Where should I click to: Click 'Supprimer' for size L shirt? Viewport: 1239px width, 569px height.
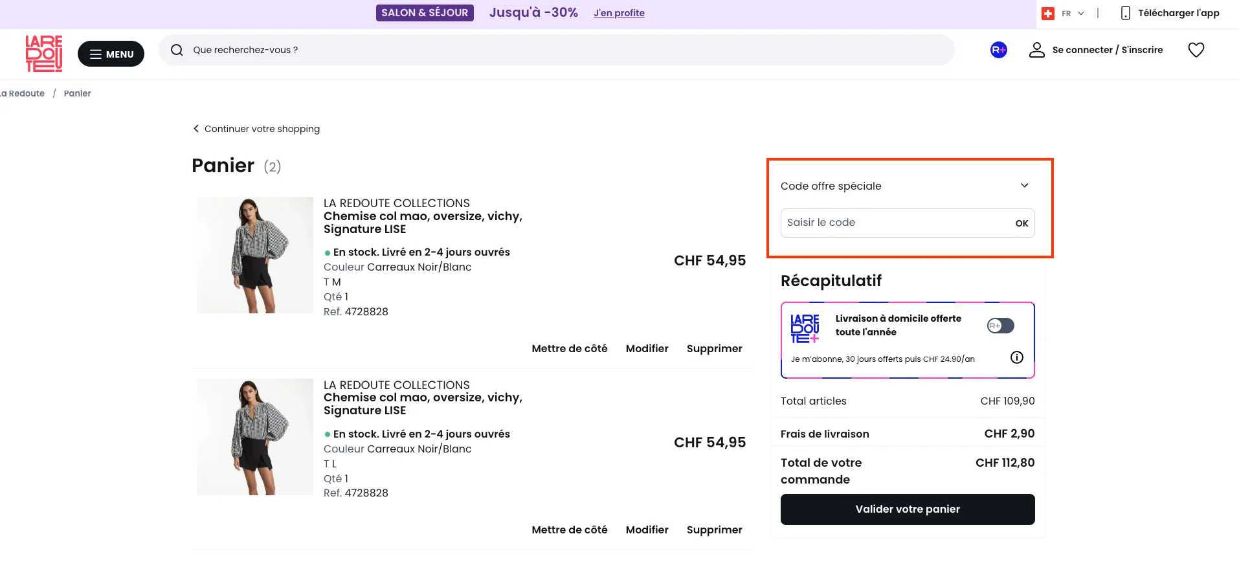click(x=715, y=530)
